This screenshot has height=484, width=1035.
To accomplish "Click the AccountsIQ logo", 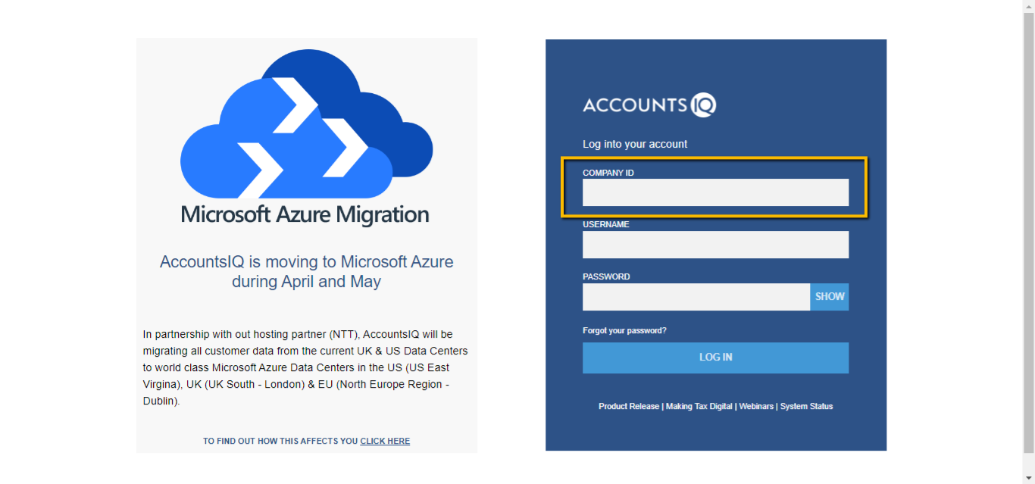I will coord(649,105).
